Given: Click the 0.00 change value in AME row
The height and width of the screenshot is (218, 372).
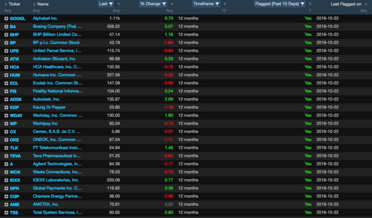Looking at the screenshot, I should click(x=169, y=204).
